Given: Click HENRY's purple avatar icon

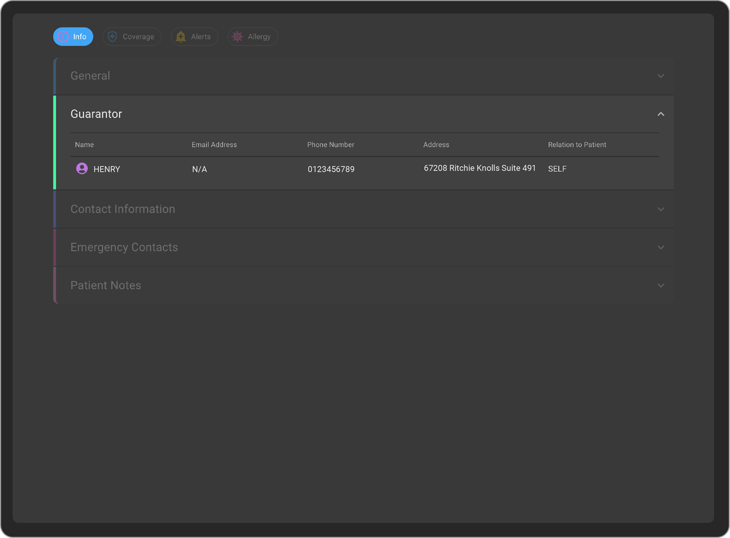Looking at the screenshot, I should tap(82, 169).
